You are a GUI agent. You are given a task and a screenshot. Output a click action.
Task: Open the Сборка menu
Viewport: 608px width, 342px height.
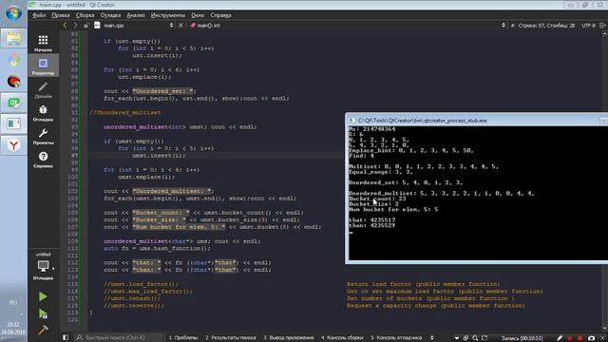click(x=85, y=15)
